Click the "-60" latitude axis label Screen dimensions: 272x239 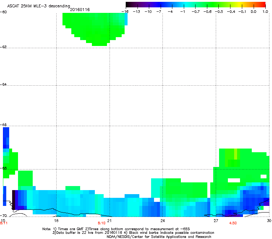coord(3,12)
